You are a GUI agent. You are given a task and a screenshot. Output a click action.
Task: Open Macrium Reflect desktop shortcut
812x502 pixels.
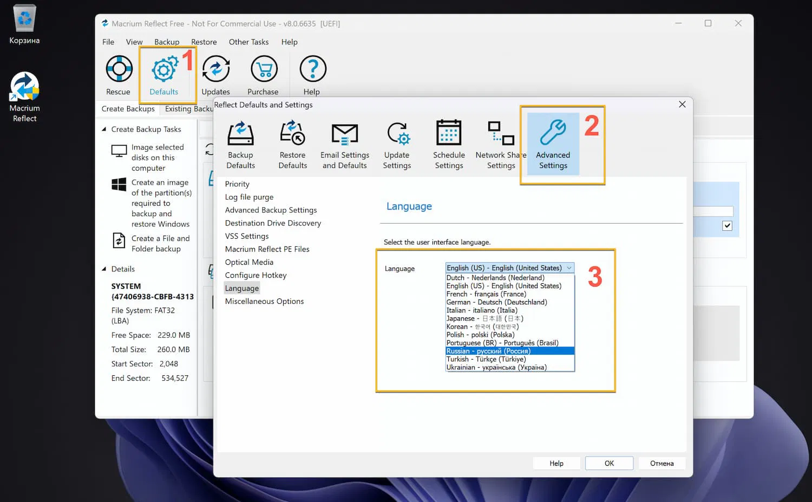coord(25,97)
